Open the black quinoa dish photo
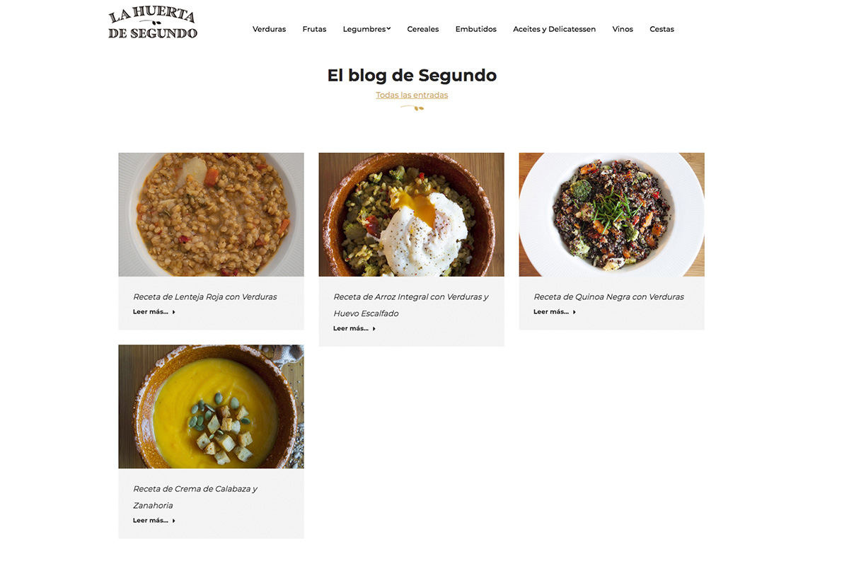This screenshot has width=849, height=566. (611, 214)
